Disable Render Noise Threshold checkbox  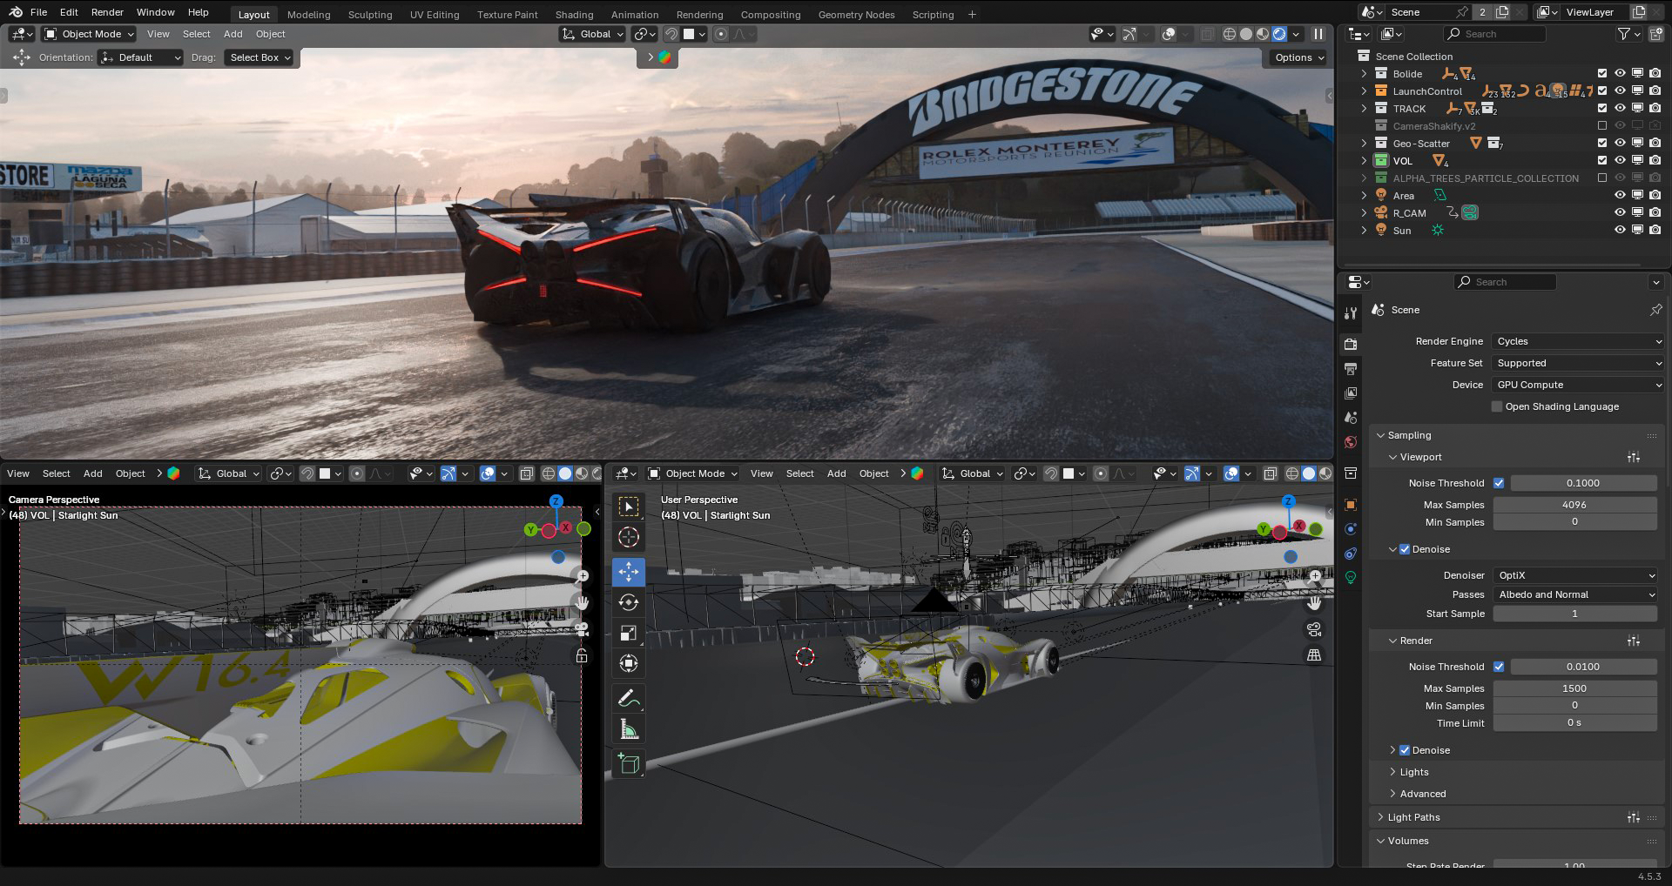tap(1499, 667)
